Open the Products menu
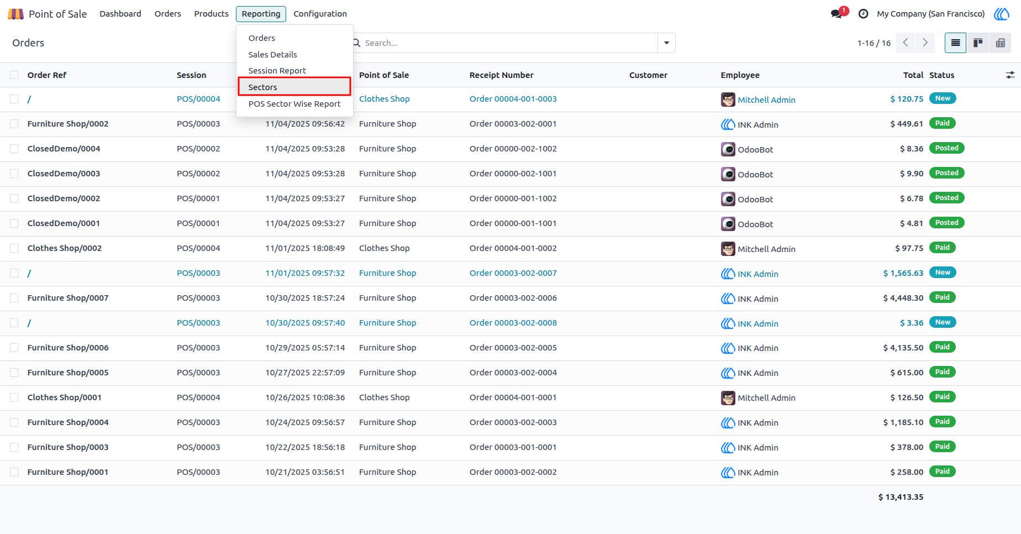Viewport: 1021px width, 534px height. click(x=211, y=14)
